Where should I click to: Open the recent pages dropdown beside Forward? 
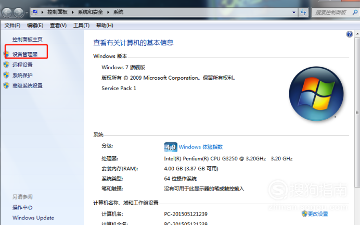(x=27, y=12)
